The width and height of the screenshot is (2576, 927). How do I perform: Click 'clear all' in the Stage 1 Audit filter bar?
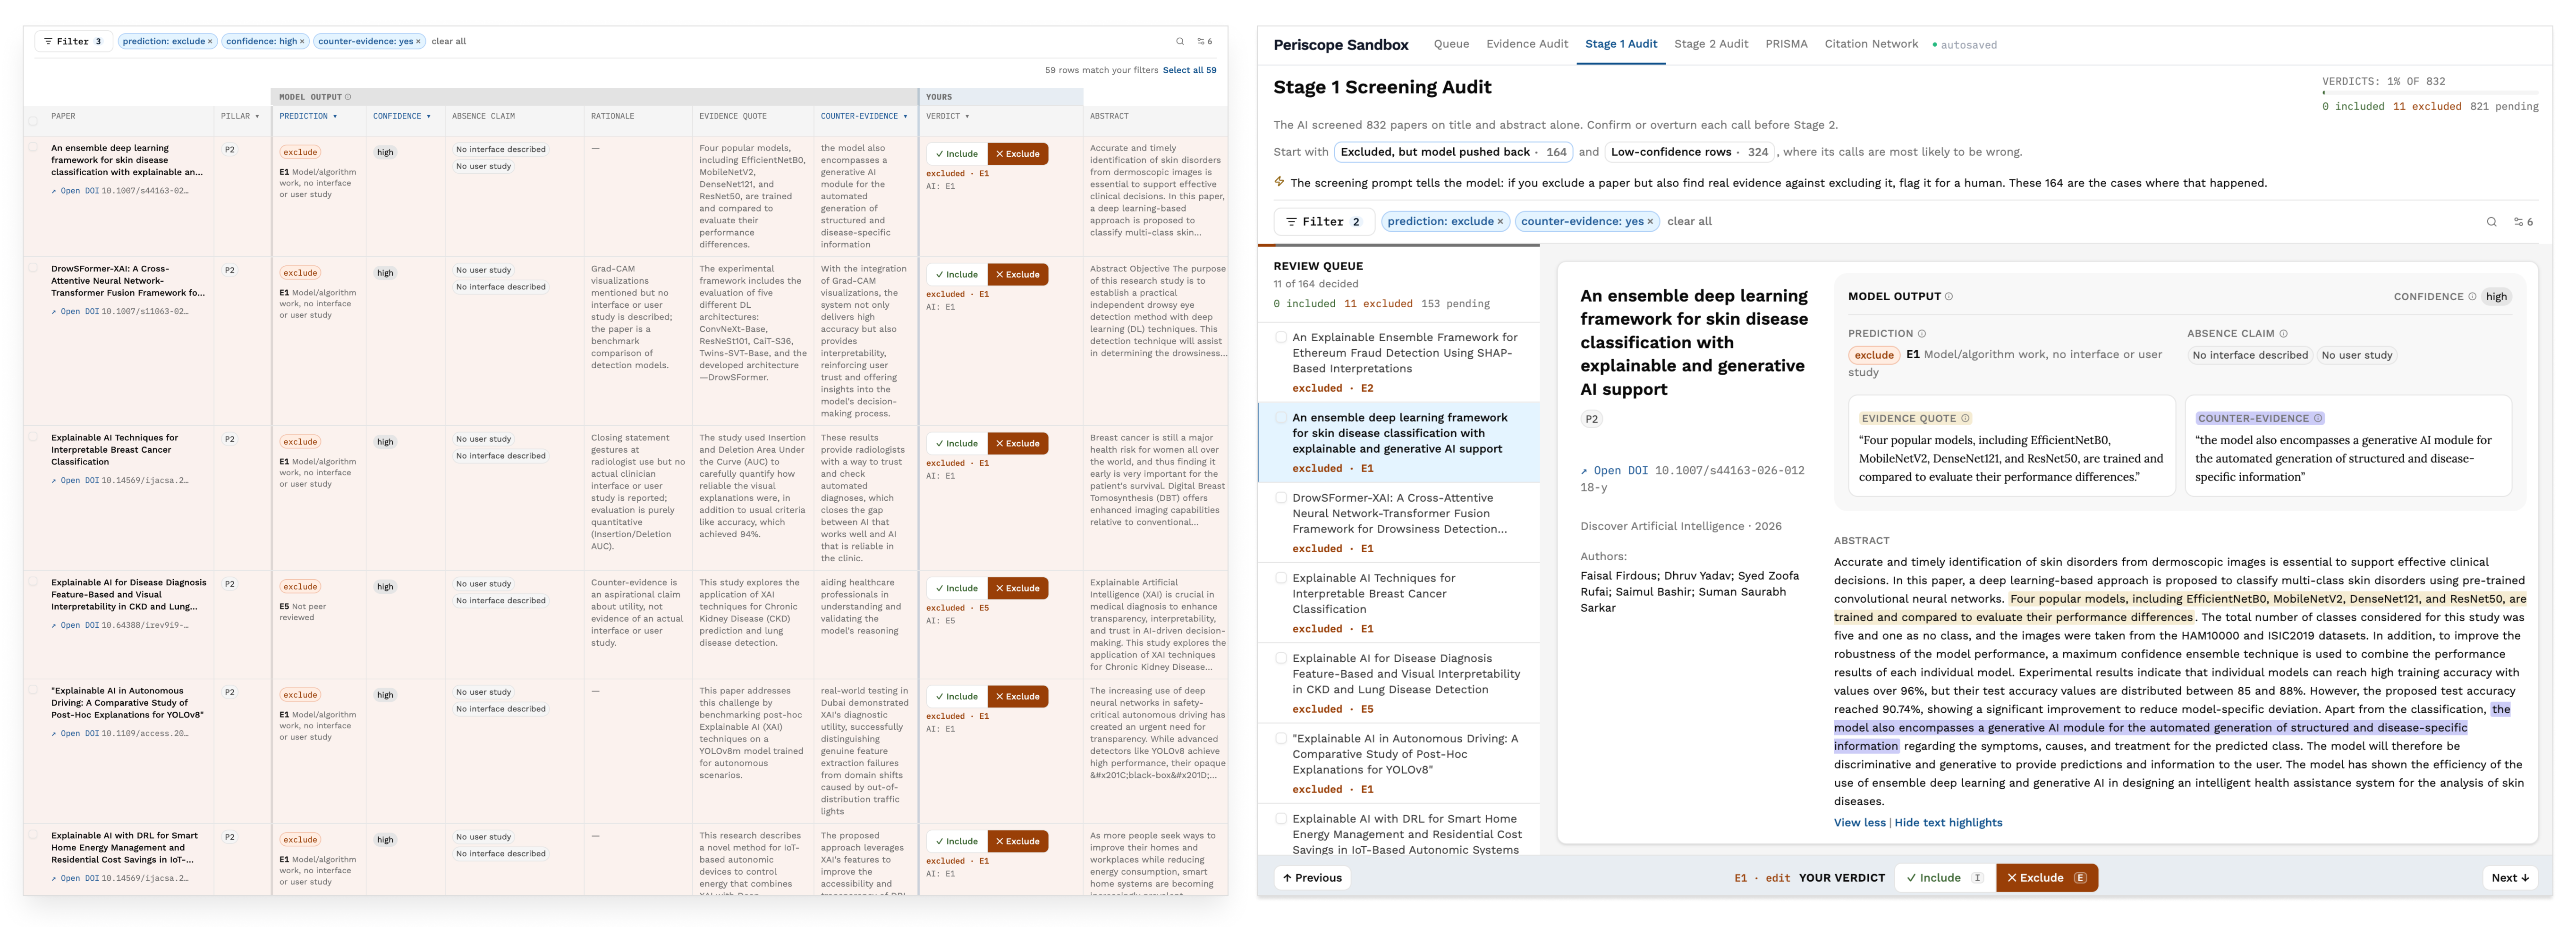tap(1689, 222)
